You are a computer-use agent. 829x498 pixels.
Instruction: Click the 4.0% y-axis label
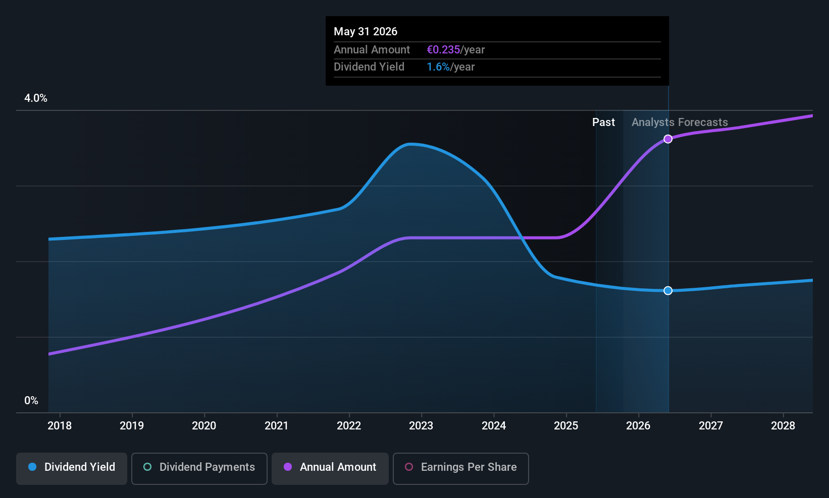coord(36,98)
